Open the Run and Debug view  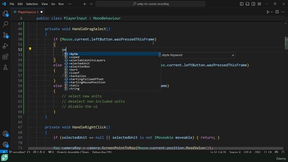(5, 46)
